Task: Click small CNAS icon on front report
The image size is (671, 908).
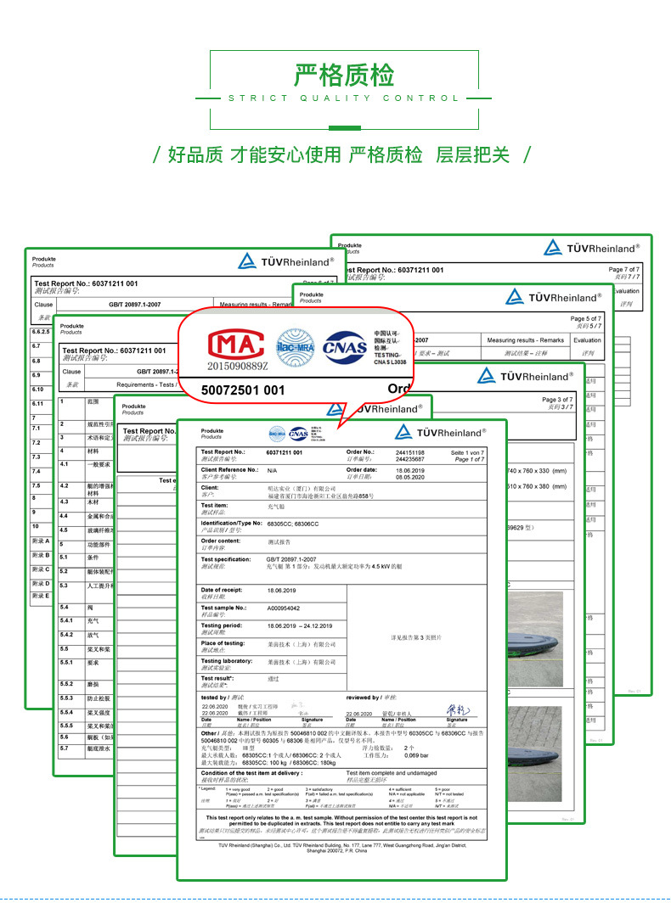Action: point(298,433)
